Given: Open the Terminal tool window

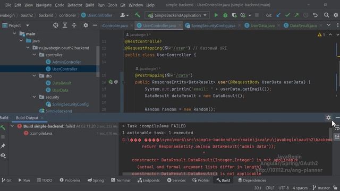Looking at the screenshot, I should coord(121,180).
